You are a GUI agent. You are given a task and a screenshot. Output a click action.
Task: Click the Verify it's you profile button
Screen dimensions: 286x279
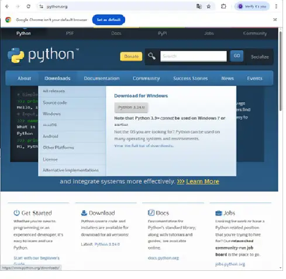point(252,6)
